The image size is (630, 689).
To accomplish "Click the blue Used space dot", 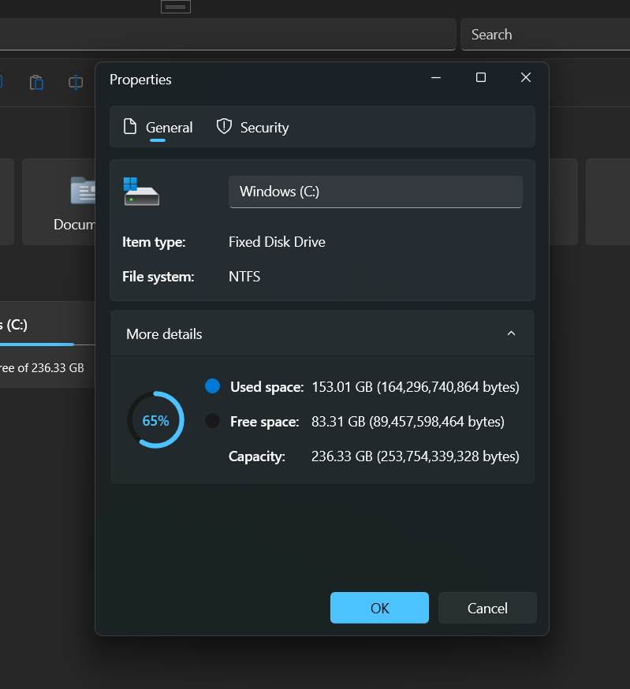I will (212, 385).
